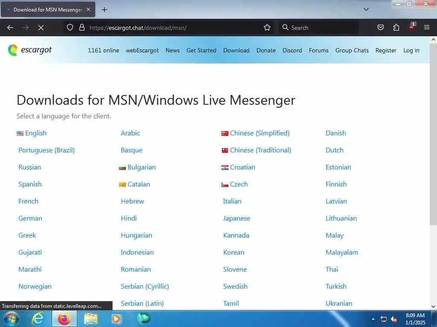This screenshot has width=437, height=327.
Task: Choose the Serbian (Latin) link
Action: 142,303
